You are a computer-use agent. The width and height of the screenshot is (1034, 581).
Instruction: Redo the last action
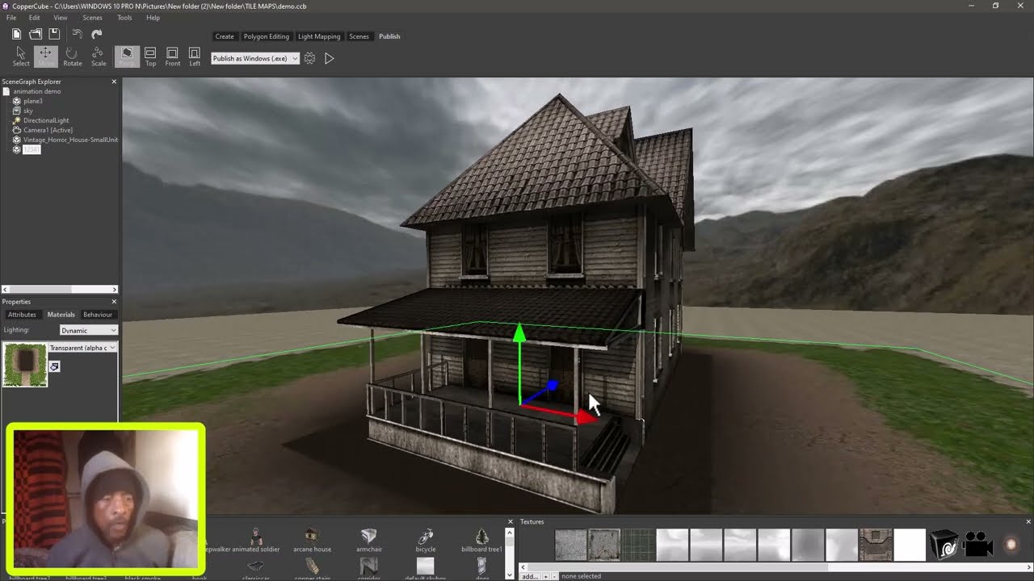pyautogui.click(x=97, y=34)
